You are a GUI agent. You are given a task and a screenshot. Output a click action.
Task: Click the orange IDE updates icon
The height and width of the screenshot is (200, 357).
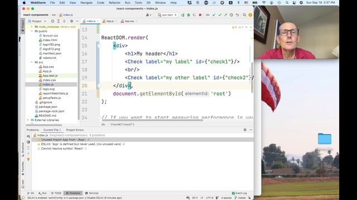(250, 15)
